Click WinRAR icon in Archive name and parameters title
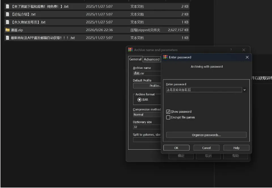The width and height of the screenshot is (272, 188). click(130, 50)
